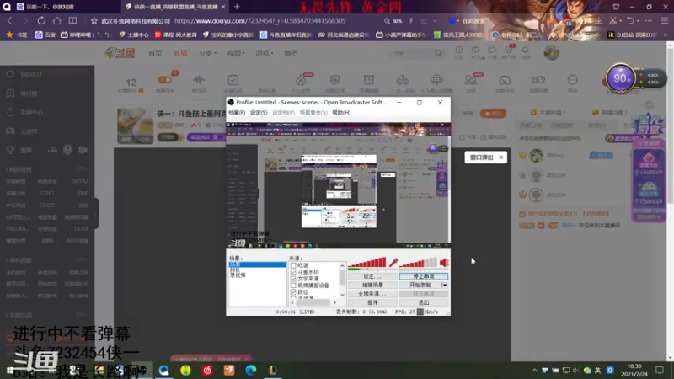674x379 pixels.
Task: Enable the 视频捕捉设备 source checkbox
Action: [293, 286]
